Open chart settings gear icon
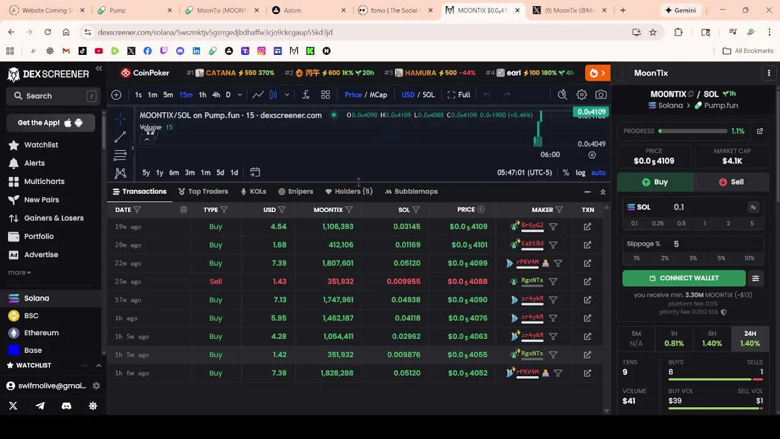 [x=582, y=95]
